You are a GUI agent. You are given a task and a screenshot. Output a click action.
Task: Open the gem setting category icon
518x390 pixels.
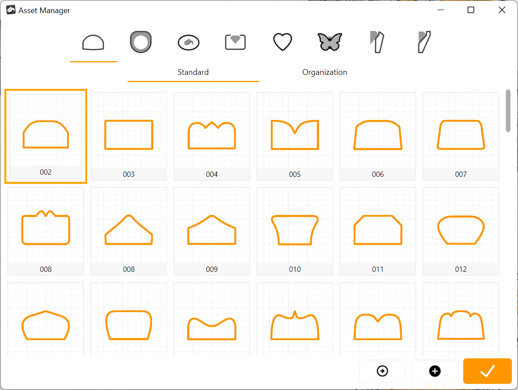coord(235,42)
